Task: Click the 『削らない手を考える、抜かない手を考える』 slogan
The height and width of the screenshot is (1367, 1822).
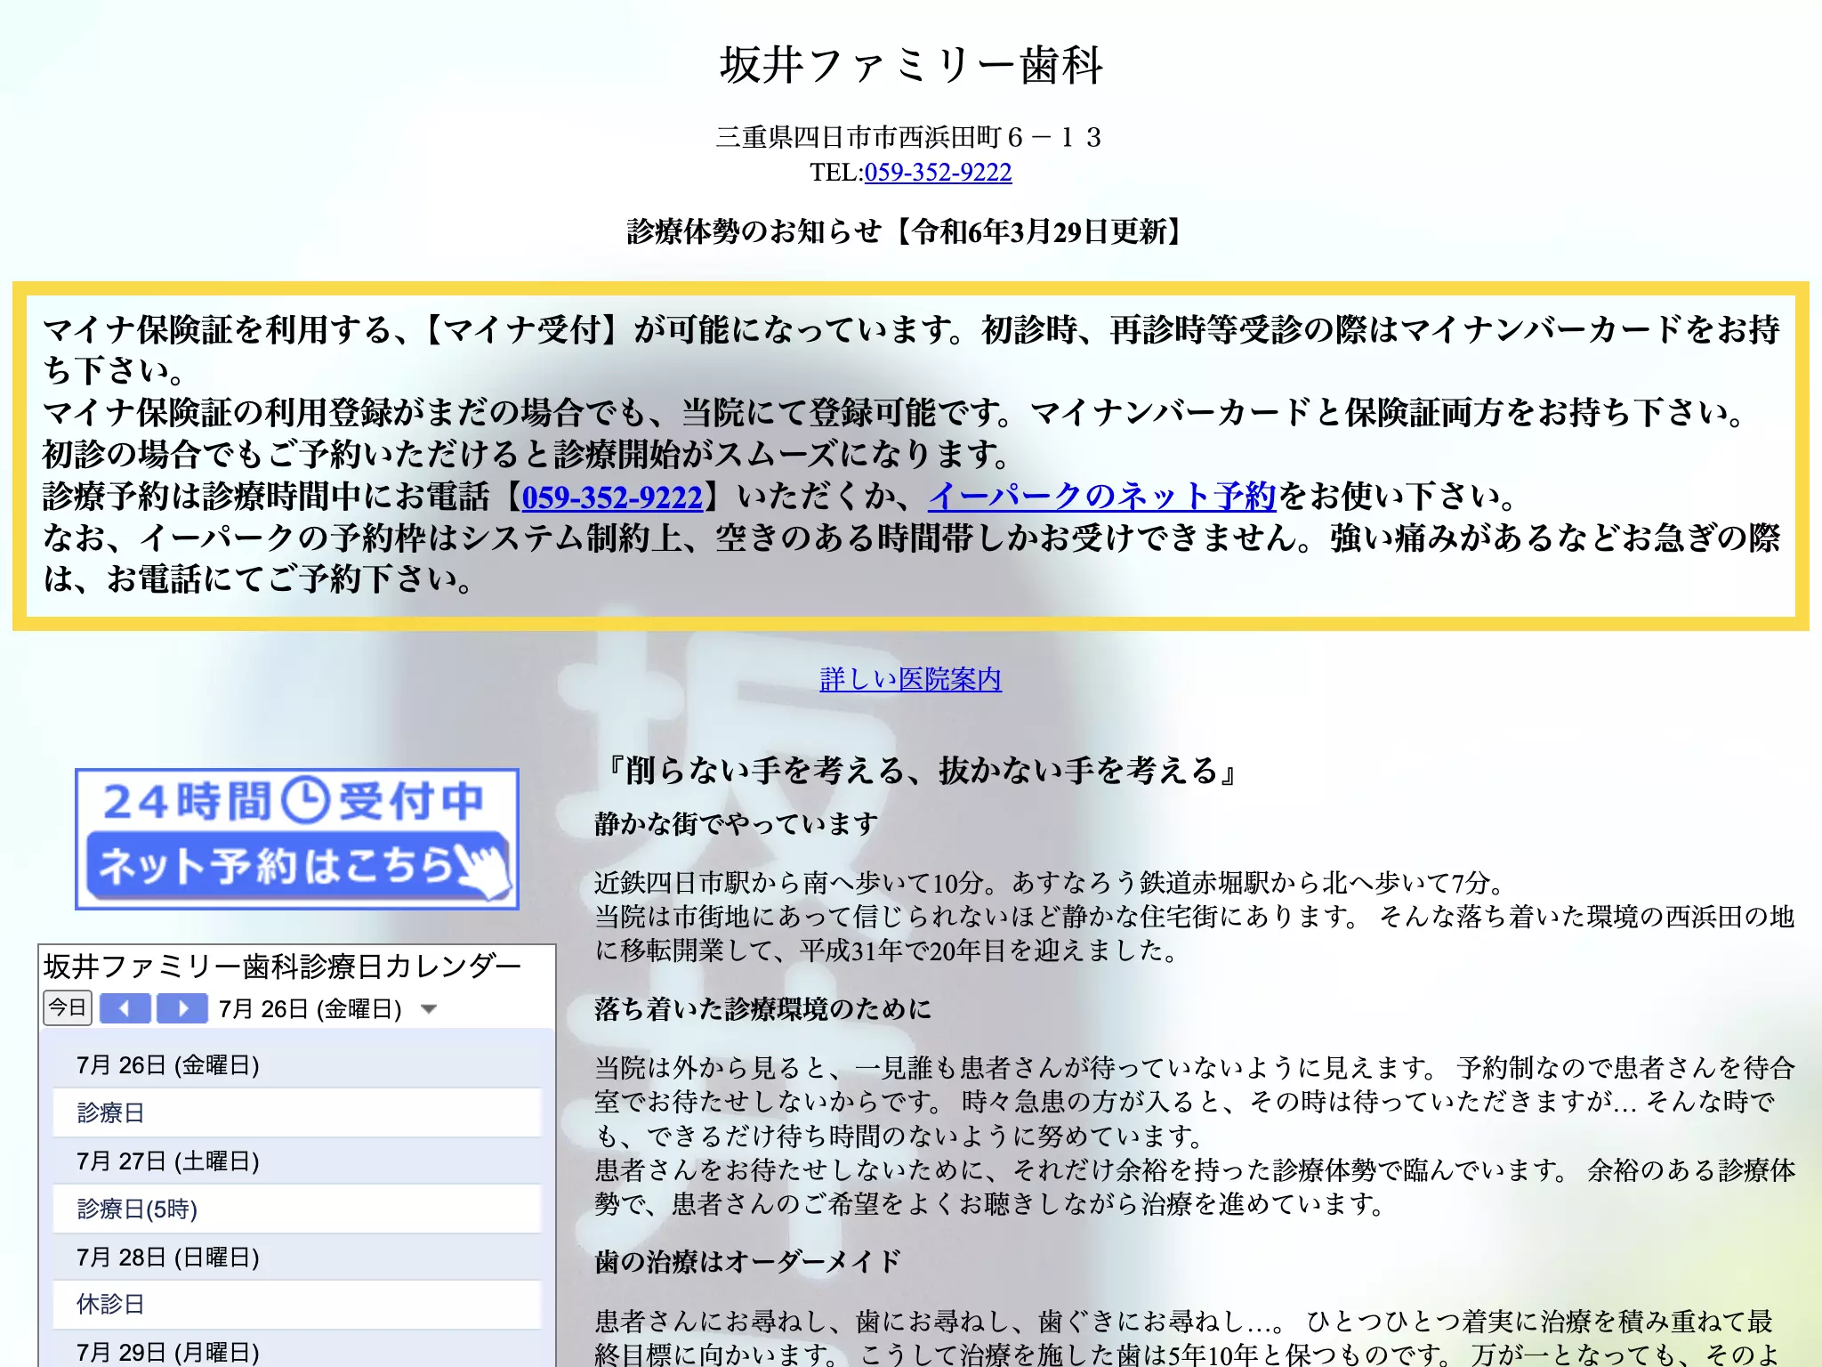Action: coord(920,771)
